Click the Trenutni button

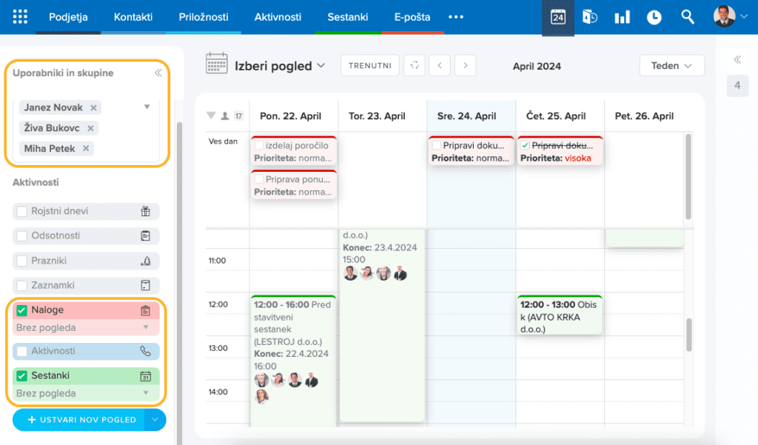click(x=369, y=66)
